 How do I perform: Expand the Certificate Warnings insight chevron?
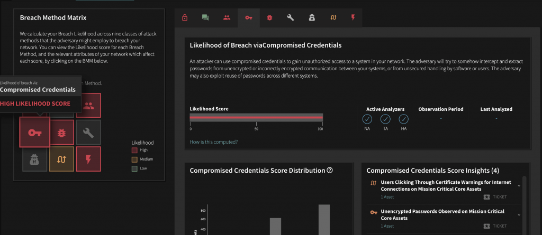tap(519, 186)
